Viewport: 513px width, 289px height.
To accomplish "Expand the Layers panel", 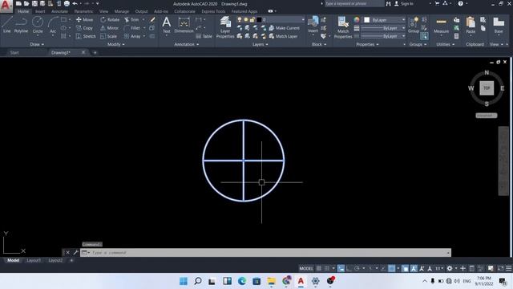I will coord(260,44).
